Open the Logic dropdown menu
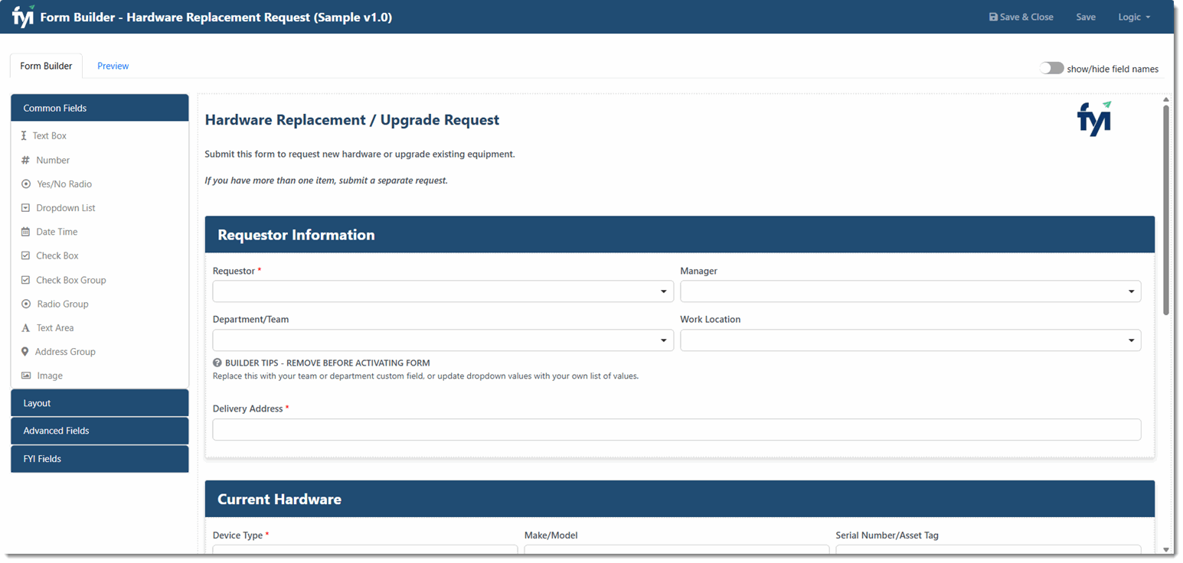The image size is (1183, 563). tap(1134, 17)
